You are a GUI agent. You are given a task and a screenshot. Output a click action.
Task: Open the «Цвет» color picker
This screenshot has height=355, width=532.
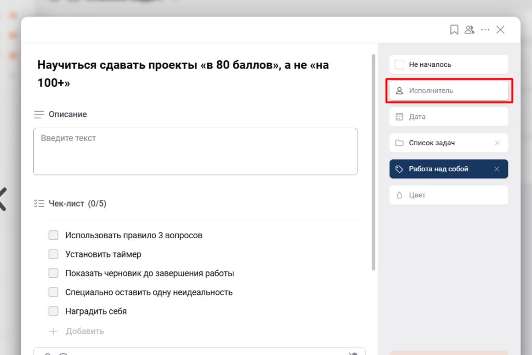pos(448,195)
